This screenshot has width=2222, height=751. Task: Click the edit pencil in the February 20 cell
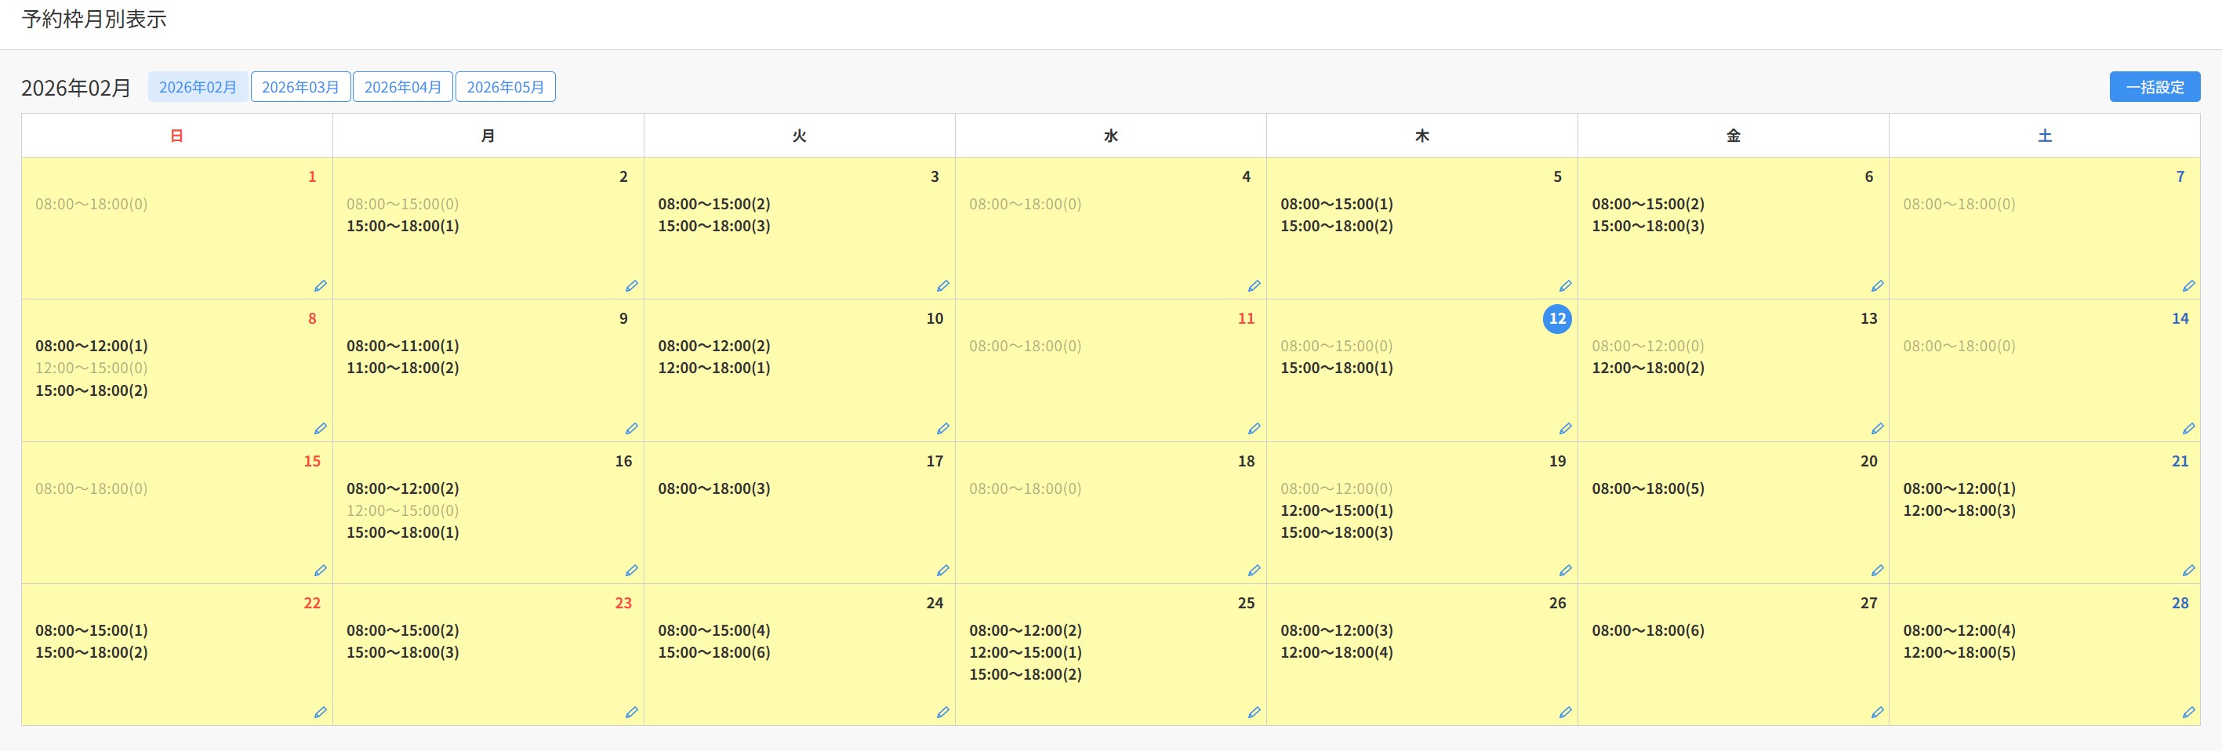[1876, 571]
